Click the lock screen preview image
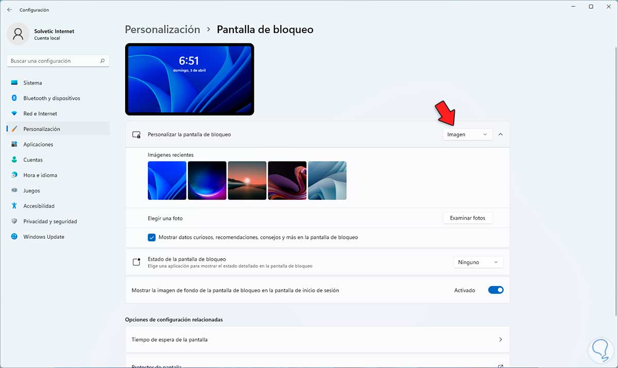618x368 pixels. coord(190,79)
